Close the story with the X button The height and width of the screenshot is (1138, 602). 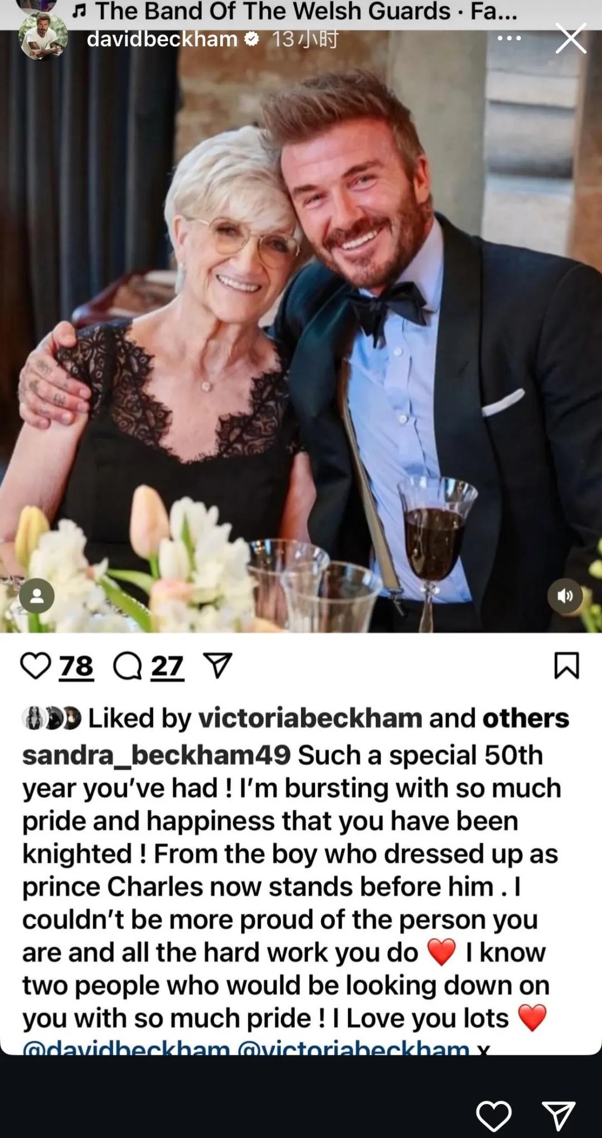point(571,38)
